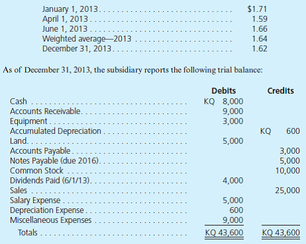Select the Salary Expense row label
This screenshot has height=244, width=306.
tap(35, 200)
